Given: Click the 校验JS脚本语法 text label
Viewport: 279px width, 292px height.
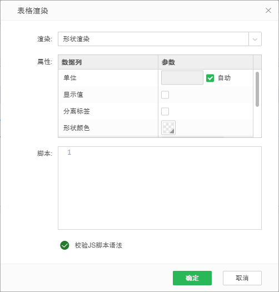Looking at the screenshot, I should [98, 245].
